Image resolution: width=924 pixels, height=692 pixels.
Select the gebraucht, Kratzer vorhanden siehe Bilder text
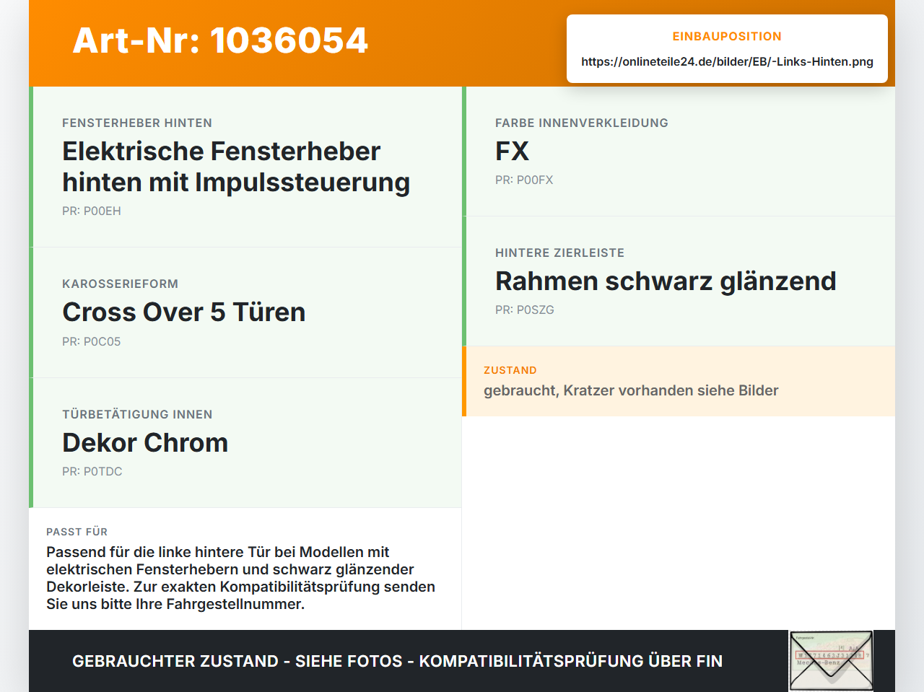631,390
